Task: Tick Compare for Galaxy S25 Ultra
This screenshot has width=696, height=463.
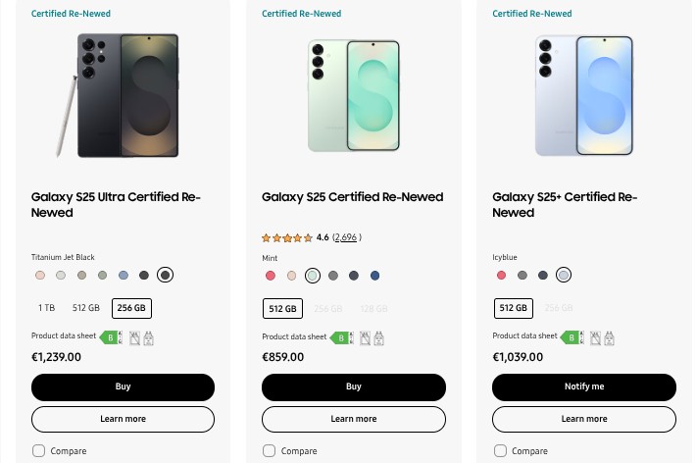Action: (x=39, y=451)
